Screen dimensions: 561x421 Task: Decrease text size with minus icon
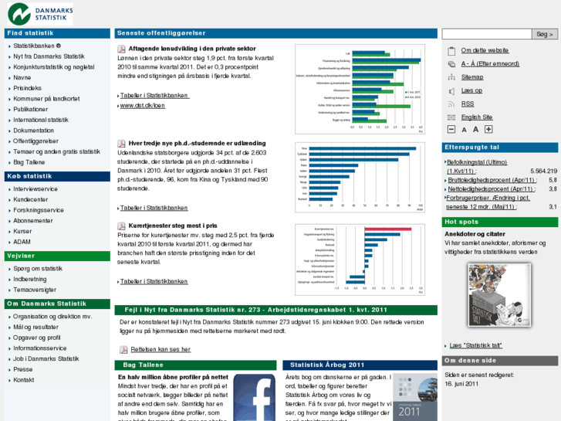[x=451, y=129]
